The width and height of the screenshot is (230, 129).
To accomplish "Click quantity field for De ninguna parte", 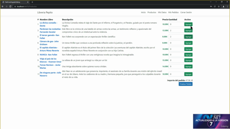I will (x=176, y=74).
